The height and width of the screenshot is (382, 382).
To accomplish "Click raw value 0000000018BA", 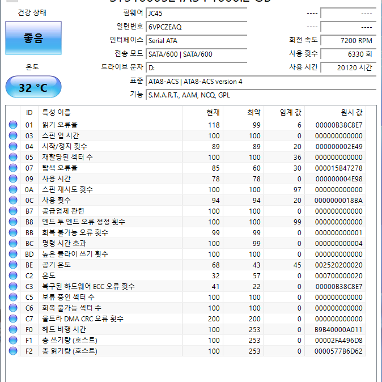I will coord(338,201).
